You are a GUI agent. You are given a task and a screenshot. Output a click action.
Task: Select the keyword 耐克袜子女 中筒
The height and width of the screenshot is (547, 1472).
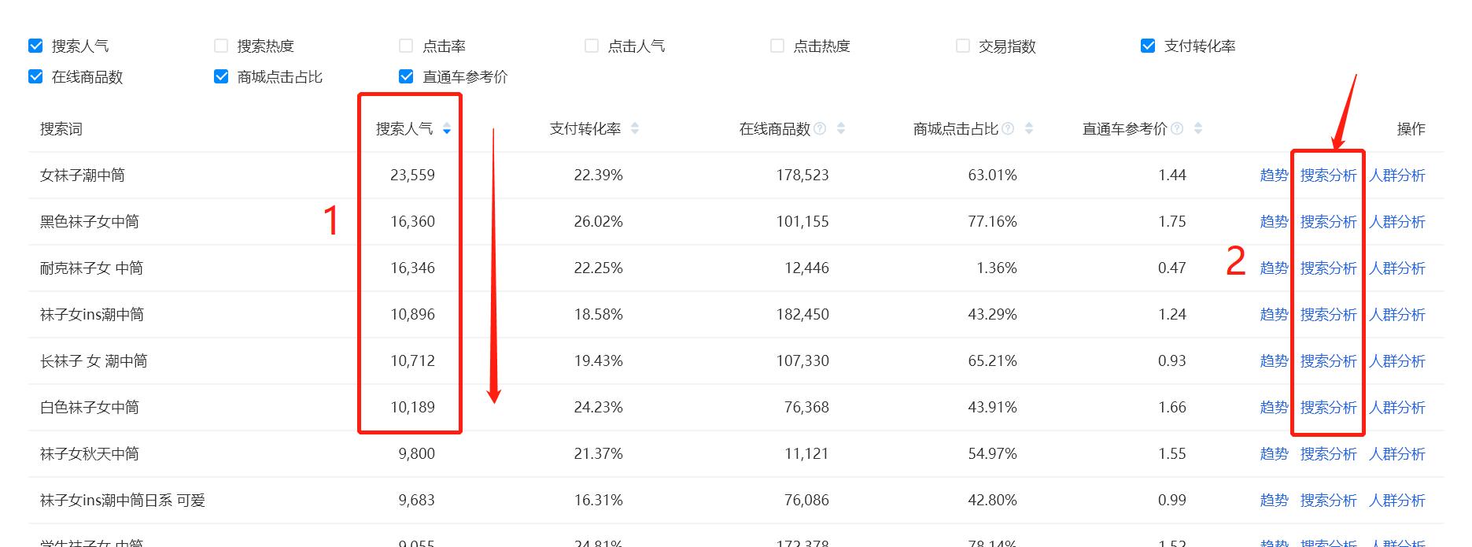(x=91, y=268)
